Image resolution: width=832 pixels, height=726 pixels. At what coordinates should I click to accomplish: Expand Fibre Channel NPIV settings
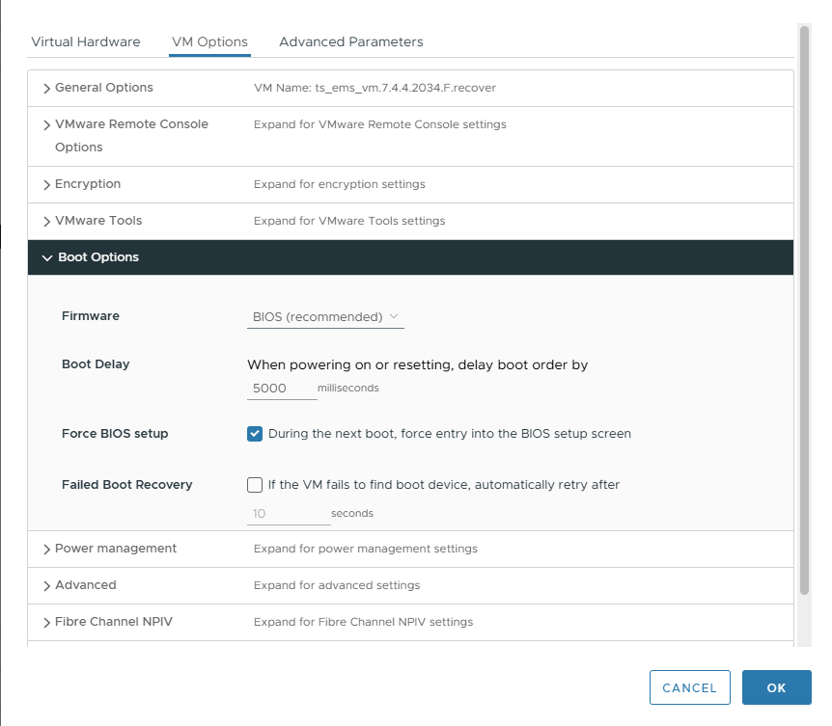pos(46,622)
